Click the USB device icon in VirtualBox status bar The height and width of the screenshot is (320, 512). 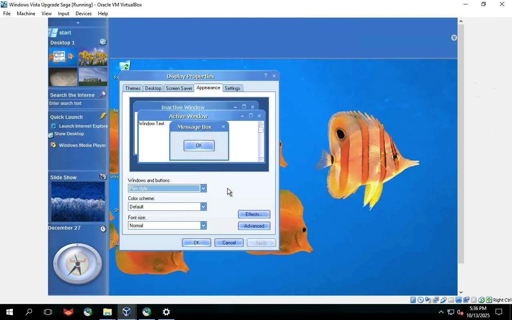point(443,300)
